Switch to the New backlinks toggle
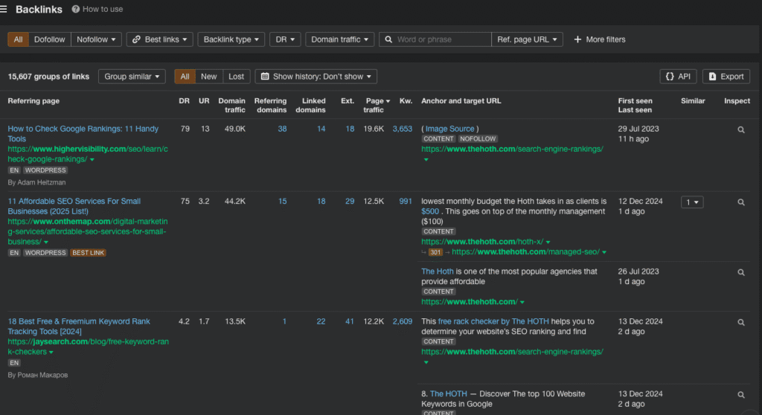Screen dimensions: 762x415 (x=209, y=77)
